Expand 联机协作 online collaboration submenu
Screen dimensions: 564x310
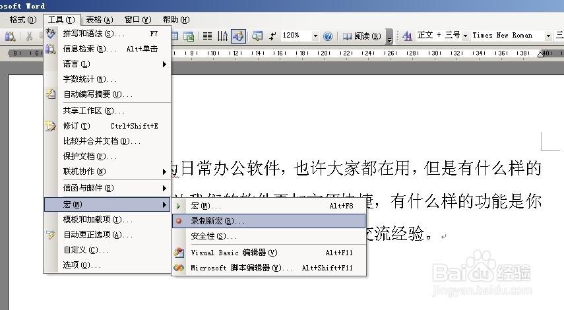107,171
